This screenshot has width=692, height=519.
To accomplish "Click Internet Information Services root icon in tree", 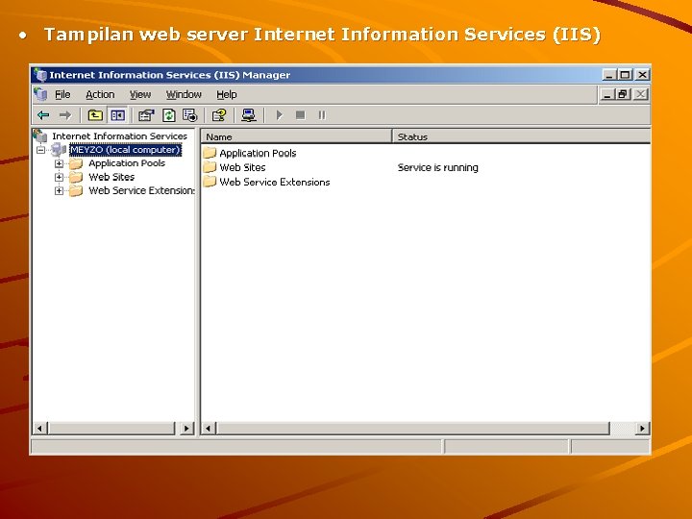I will [x=40, y=136].
